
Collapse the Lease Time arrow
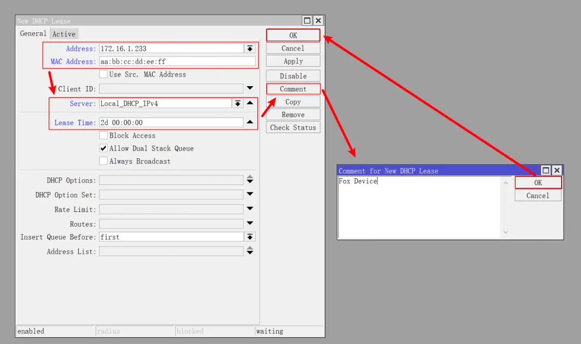[x=250, y=122]
